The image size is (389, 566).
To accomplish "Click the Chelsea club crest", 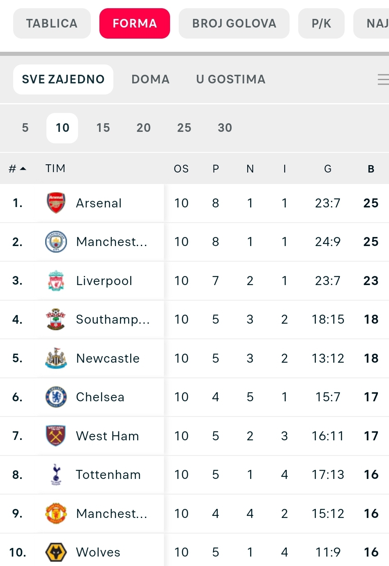I will (56, 397).
